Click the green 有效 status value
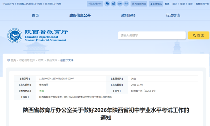This screenshot has height=126, width=210. click(x=41, y=91)
